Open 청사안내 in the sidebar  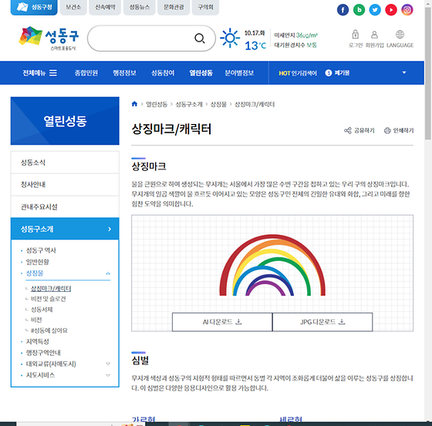(x=65, y=185)
